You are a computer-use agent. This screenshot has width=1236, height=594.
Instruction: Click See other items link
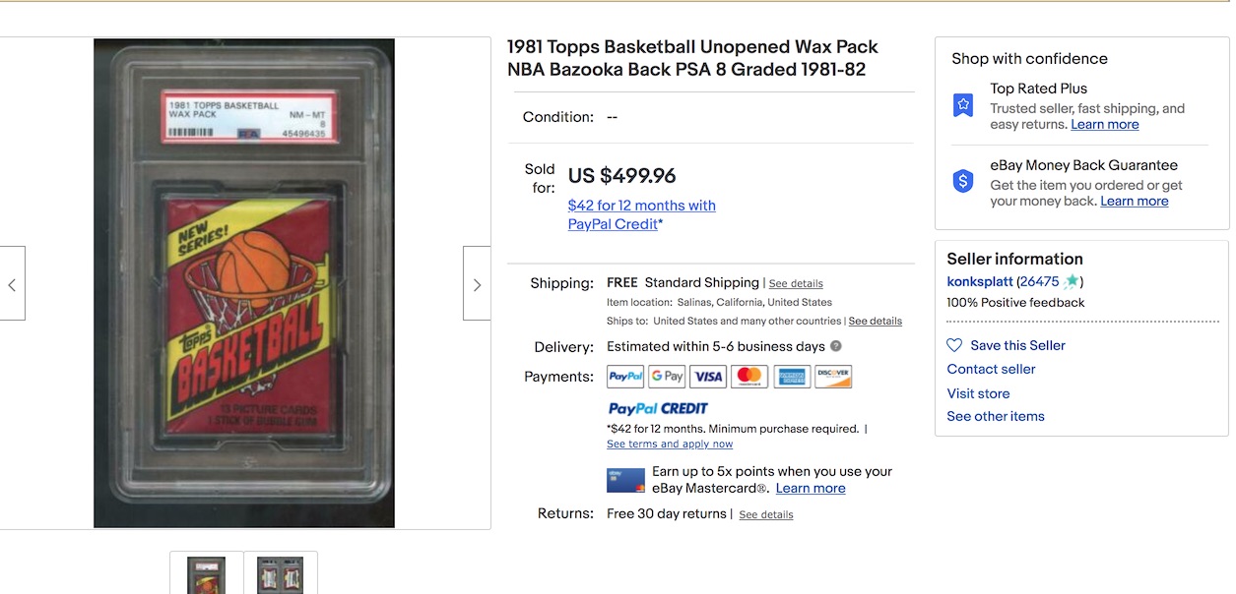996,416
